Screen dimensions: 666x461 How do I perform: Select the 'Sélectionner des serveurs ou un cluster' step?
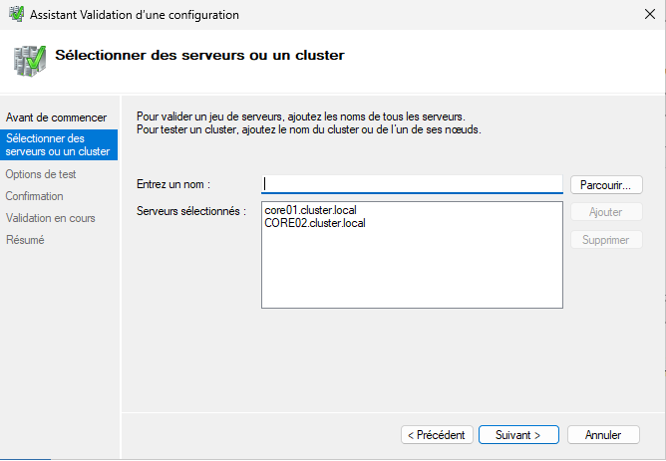tap(58, 144)
